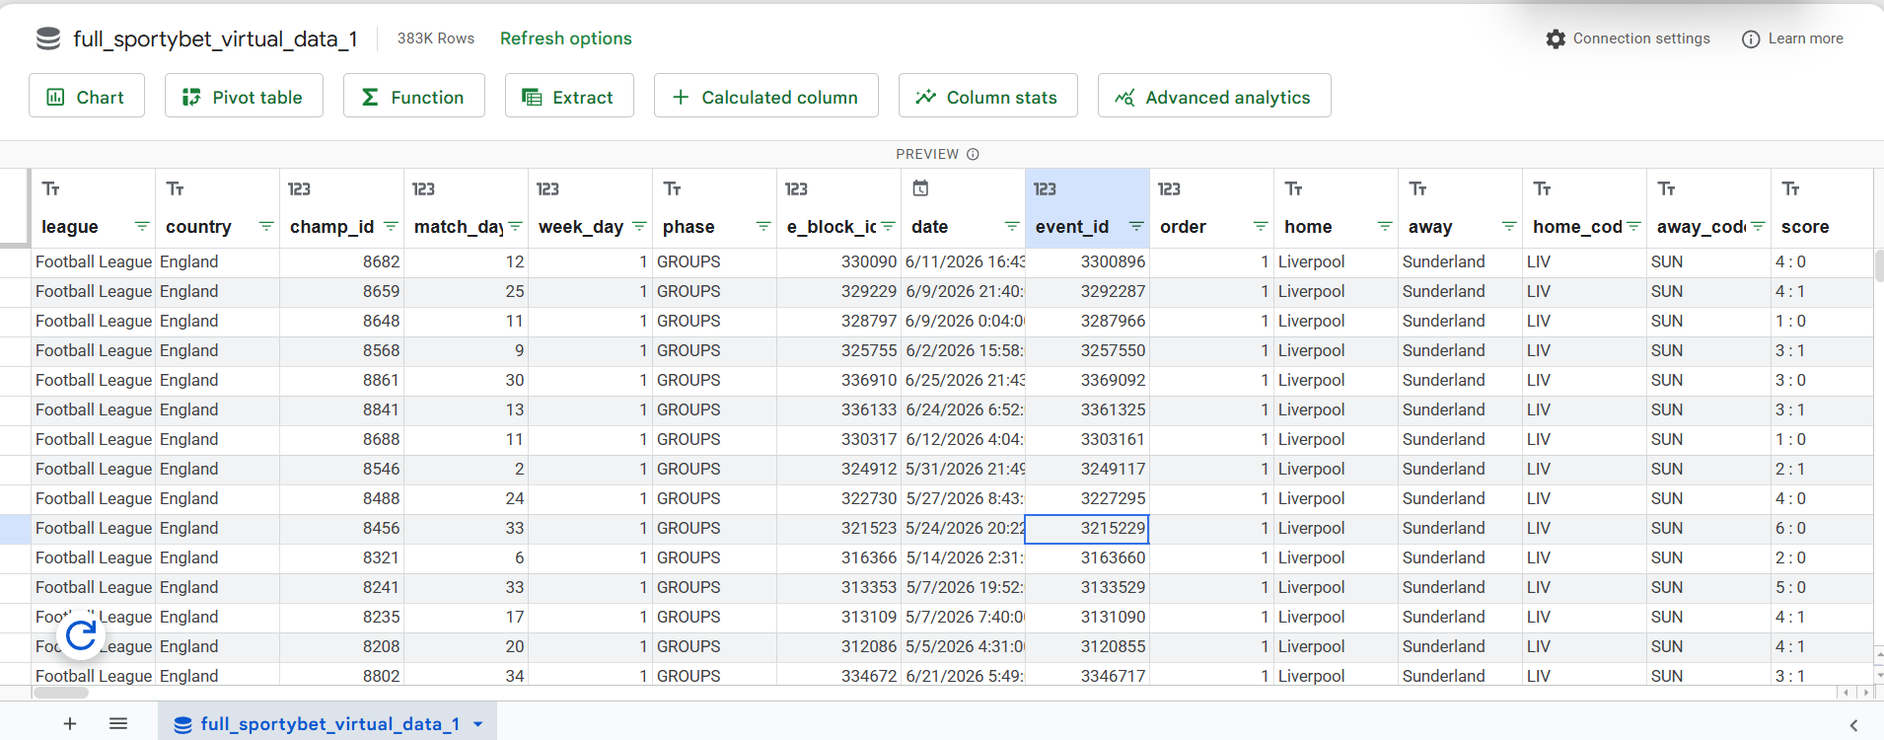The height and width of the screenshot is (740, 1884).
Task: Click the home column header
Action: pos(1336,208)
